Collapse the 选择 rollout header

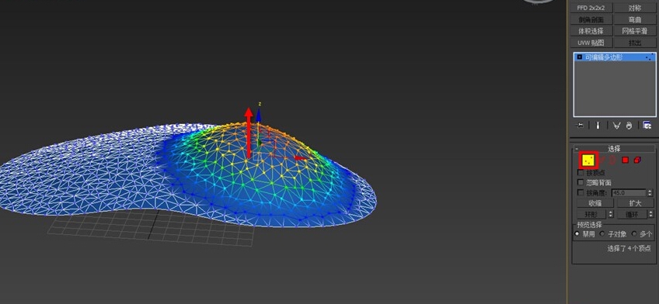[x=614, y=148]
